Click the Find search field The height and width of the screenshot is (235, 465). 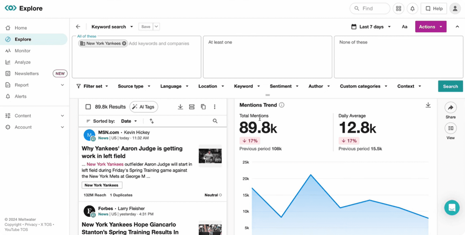(x=370, y=9)
